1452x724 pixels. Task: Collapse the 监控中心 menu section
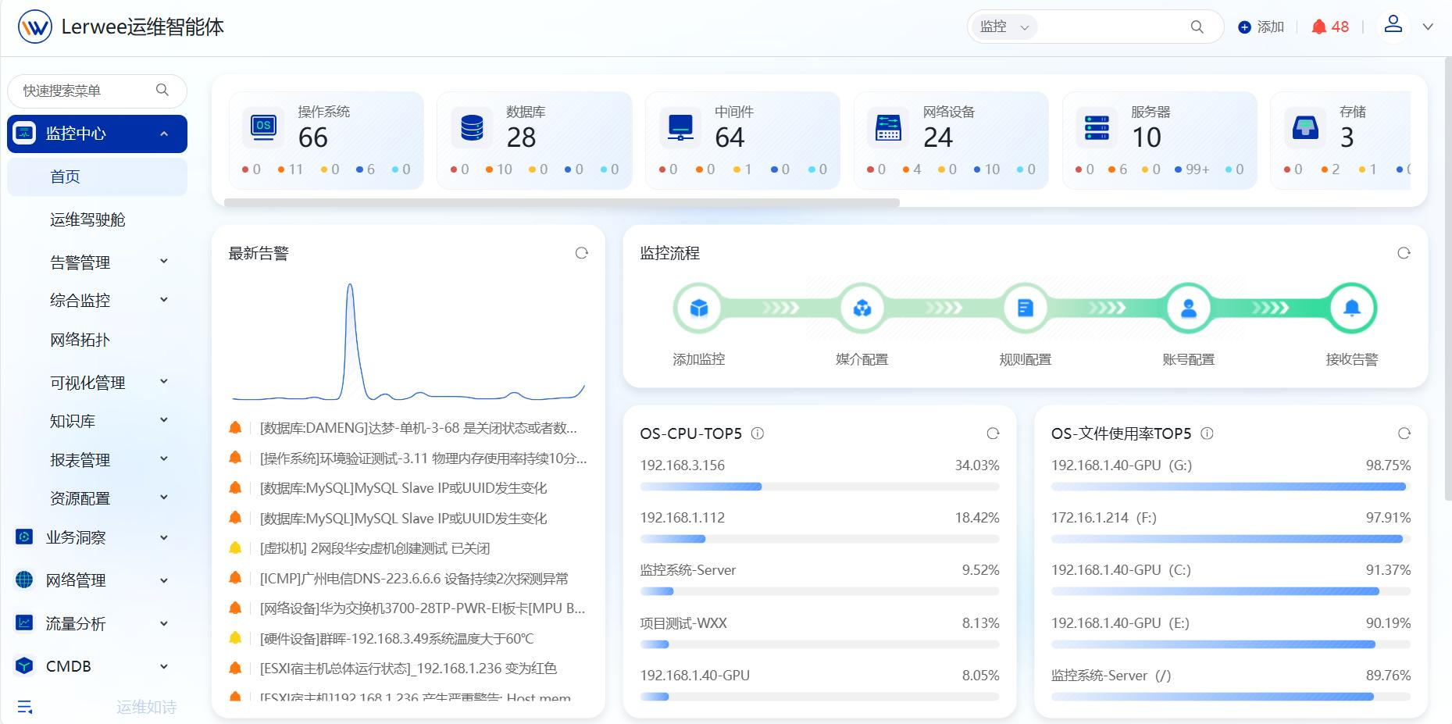pyautogui.click(x=164, y=134)
